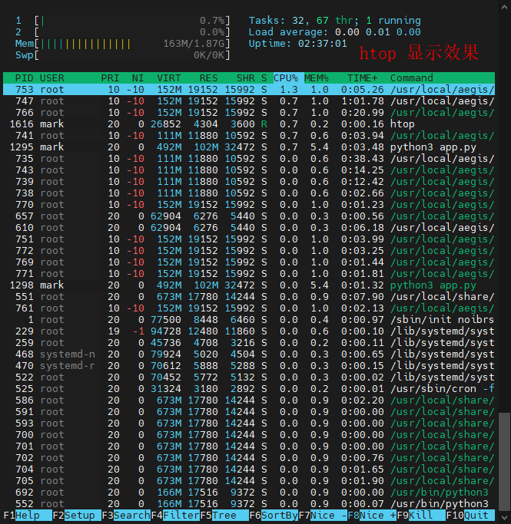511x524 pixels.
Task: Select process row with PID 229
Action: coord(249,331)
